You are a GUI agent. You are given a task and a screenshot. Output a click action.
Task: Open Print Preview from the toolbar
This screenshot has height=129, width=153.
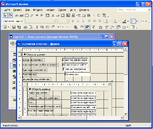(31, 27)
